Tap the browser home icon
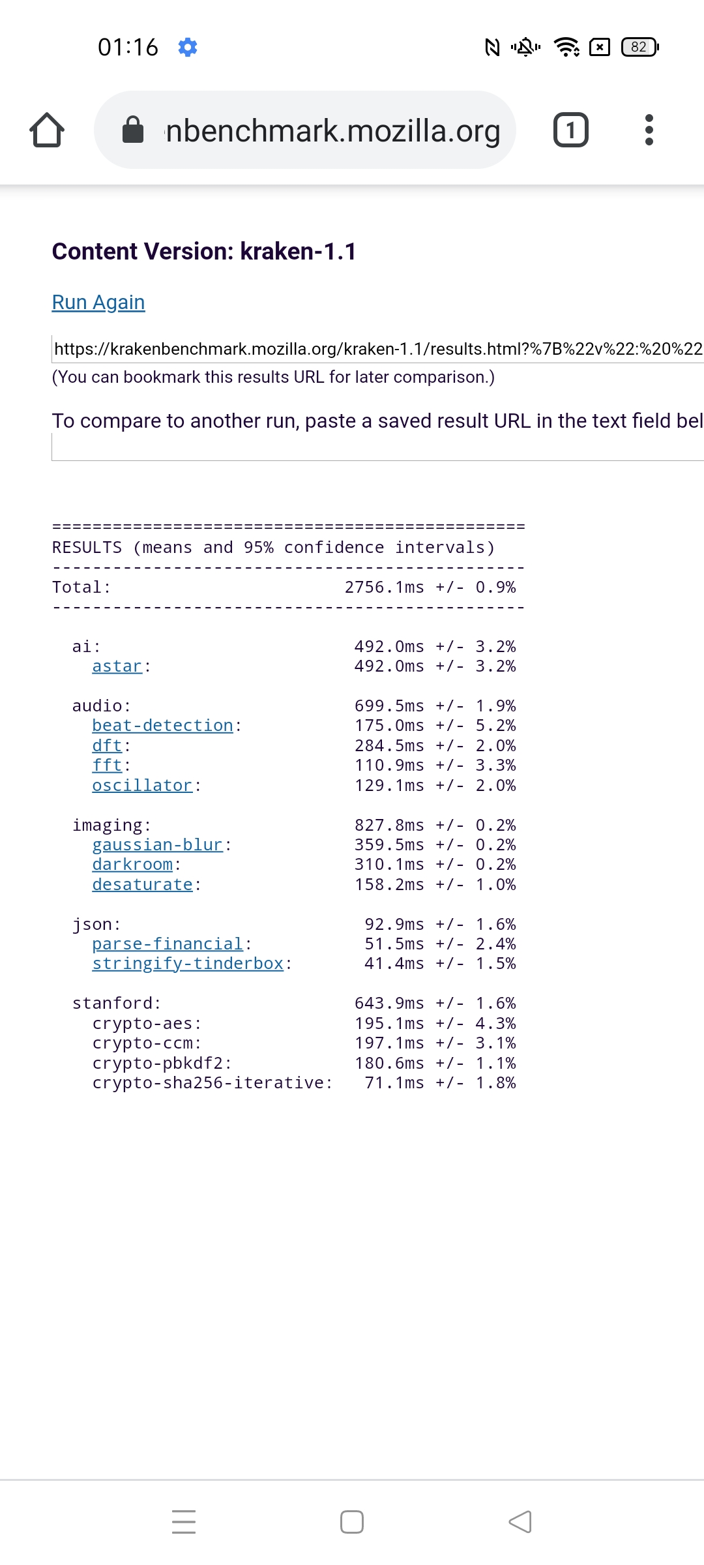Image resolution: width=704 pixels, height=1565 pixels. click(x=47, y=130)
